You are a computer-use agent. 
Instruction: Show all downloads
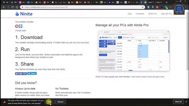(x=178, y=102)
